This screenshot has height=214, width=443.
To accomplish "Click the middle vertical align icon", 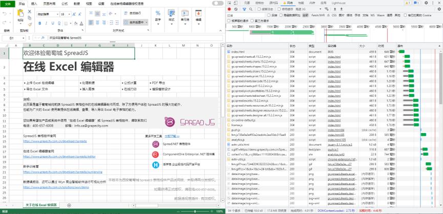I will [97, 13].
